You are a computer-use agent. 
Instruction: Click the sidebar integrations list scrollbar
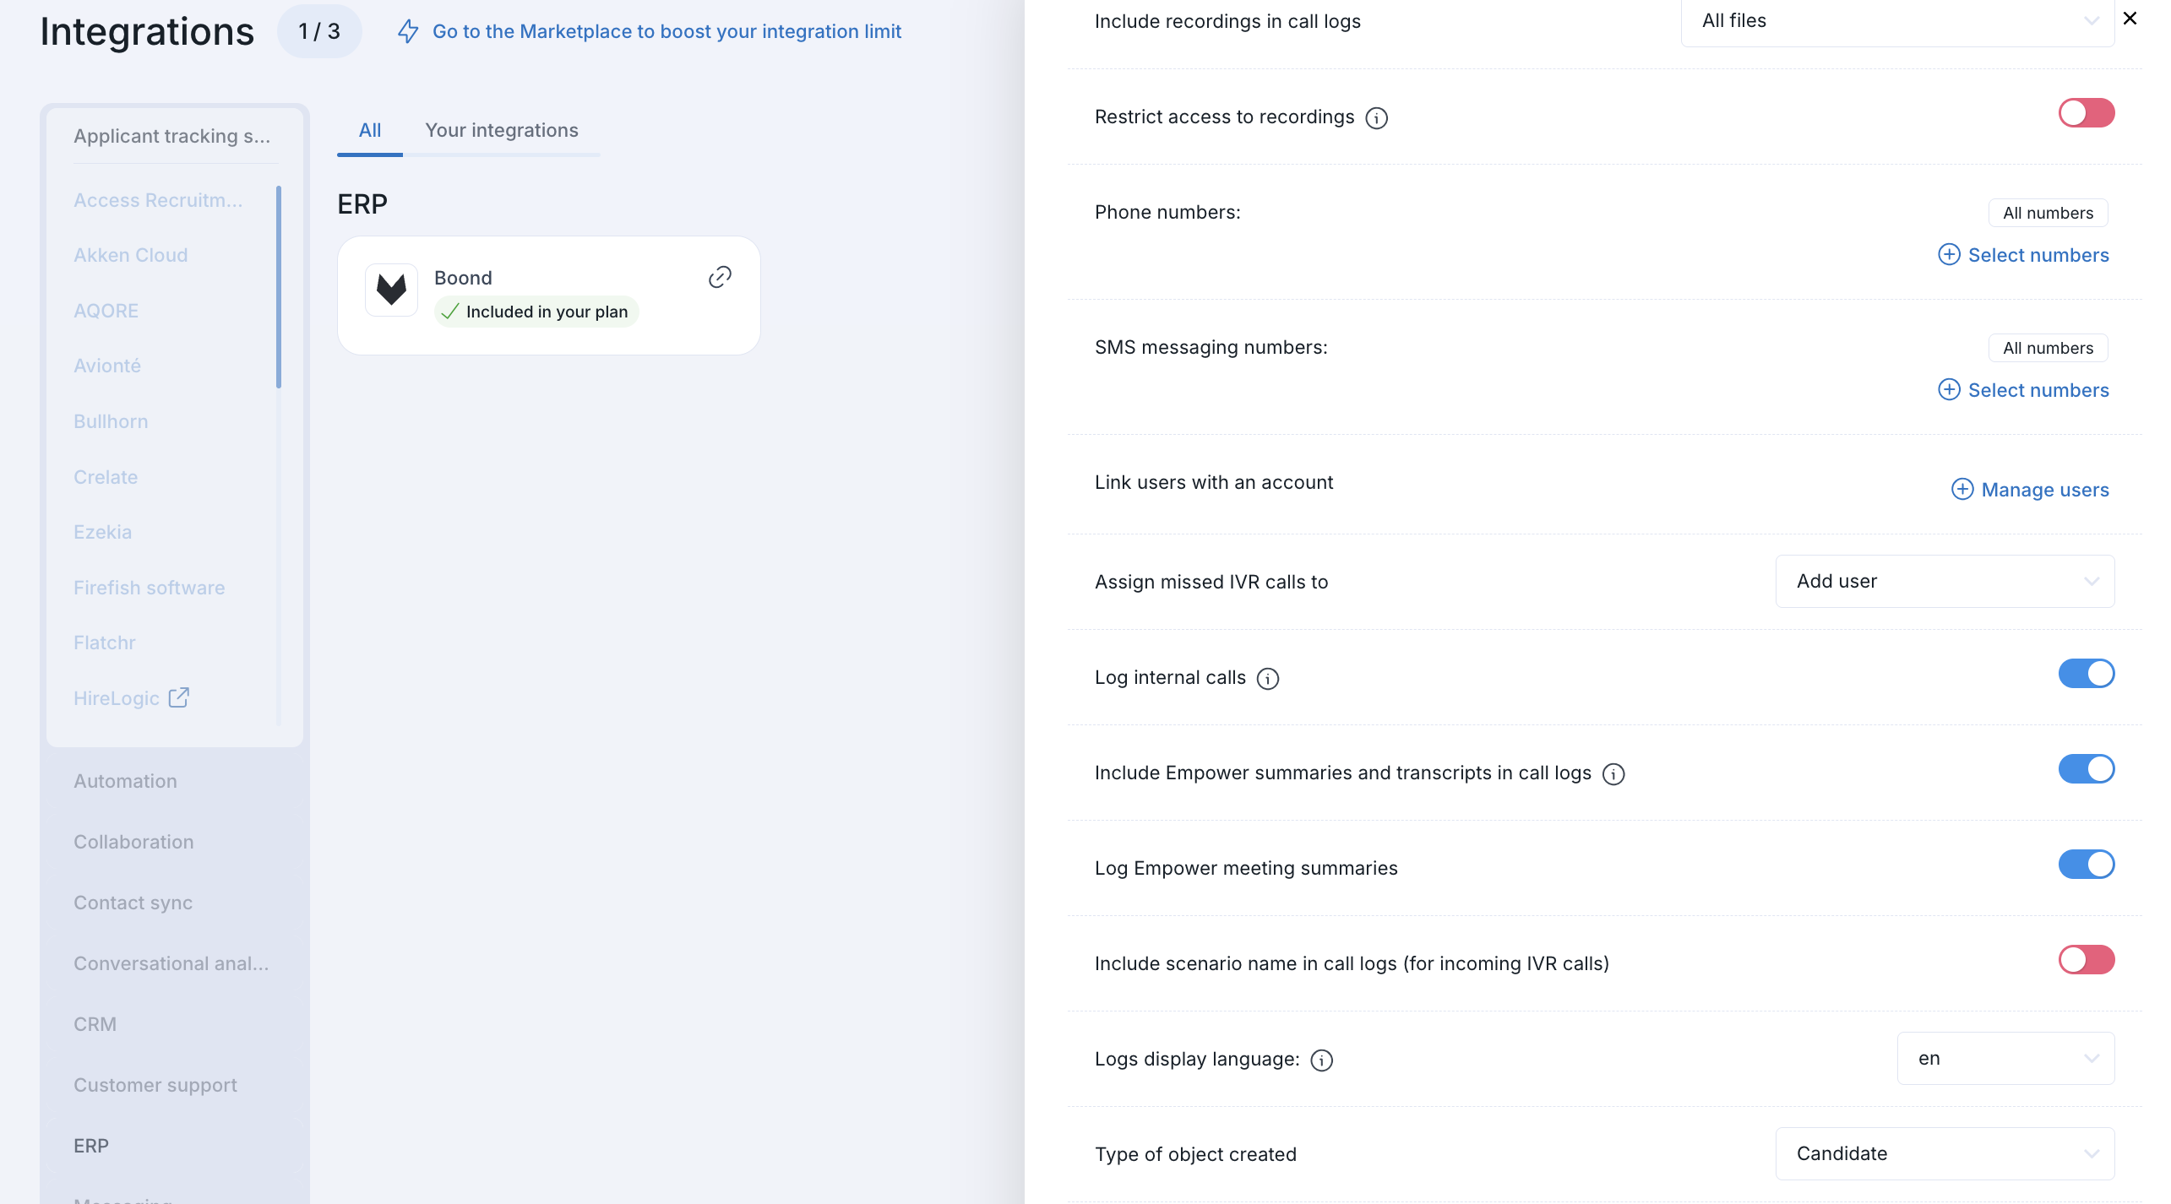click(x=279, y=287)
